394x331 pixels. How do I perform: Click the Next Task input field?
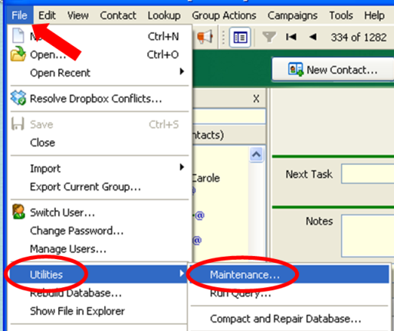tap(368, 174)
